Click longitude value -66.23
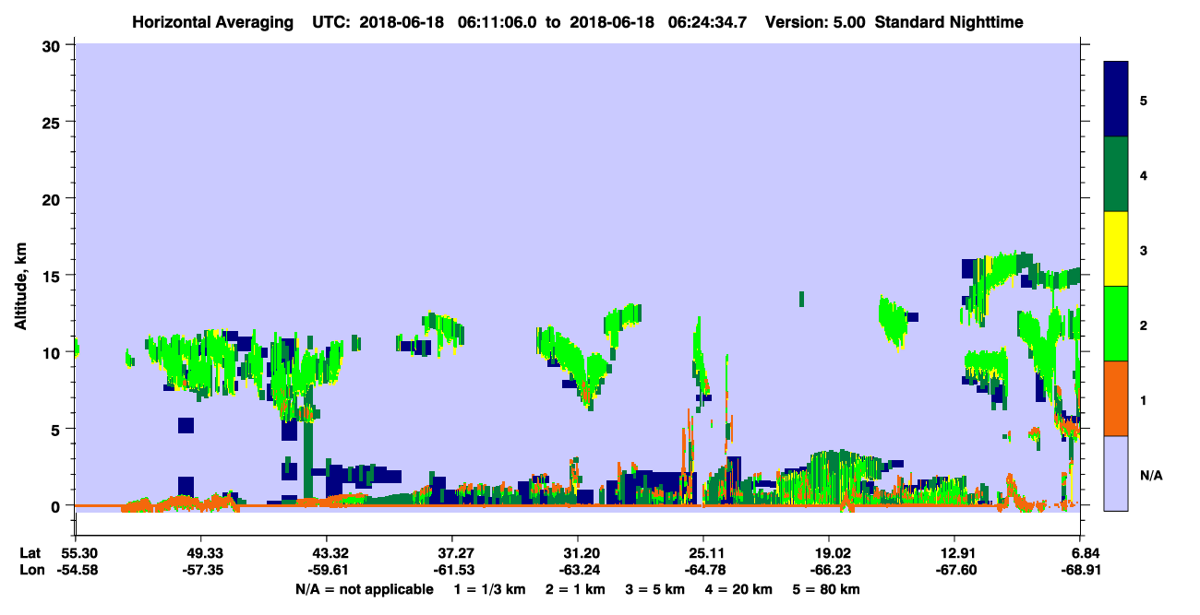Screen dimensions: 1200x615 pyautogui.click(x=829, y=571)
